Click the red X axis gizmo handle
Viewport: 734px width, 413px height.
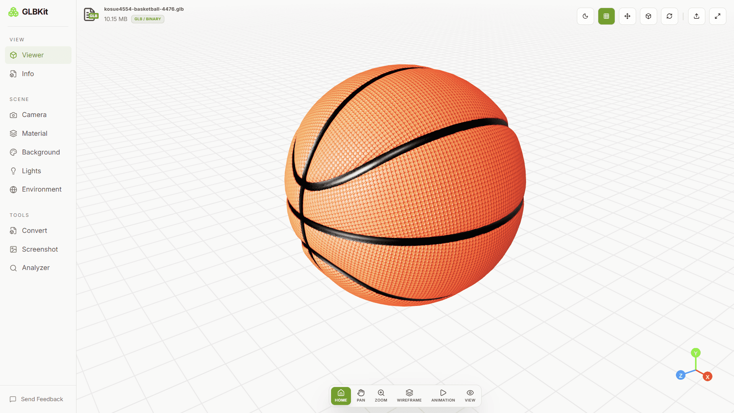pos(708,377)
